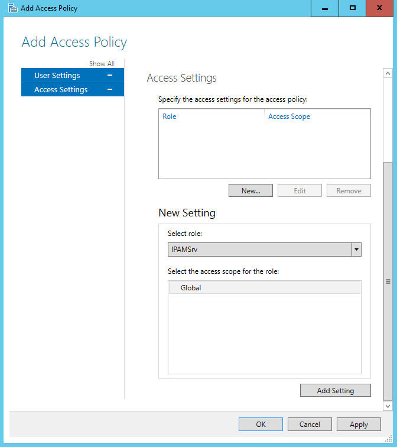
Task: Collapse the User Settings section
Action: tap(110, 75)
